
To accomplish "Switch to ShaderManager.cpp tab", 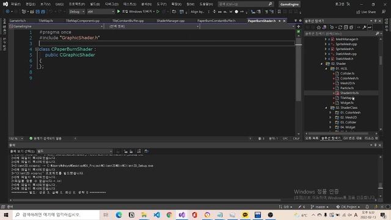I will coord(170,21).
